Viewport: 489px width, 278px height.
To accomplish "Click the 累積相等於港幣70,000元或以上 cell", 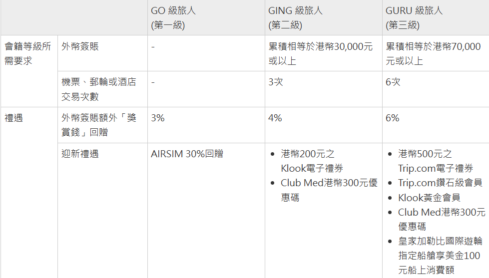I will pos(436,53).
